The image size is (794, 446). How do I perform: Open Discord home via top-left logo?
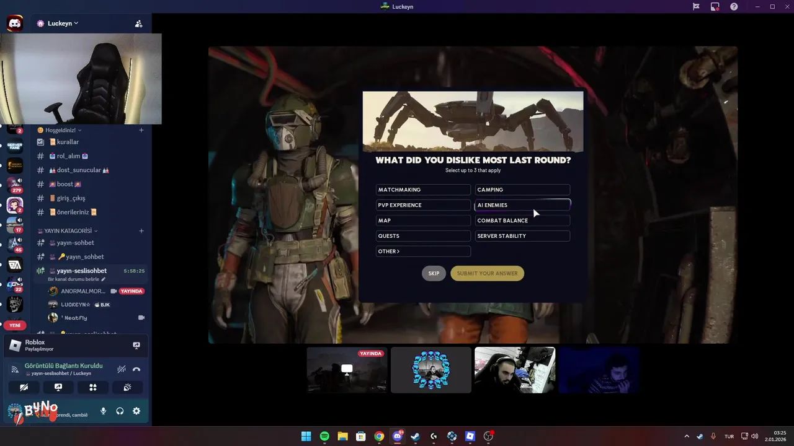click(15, 24)
